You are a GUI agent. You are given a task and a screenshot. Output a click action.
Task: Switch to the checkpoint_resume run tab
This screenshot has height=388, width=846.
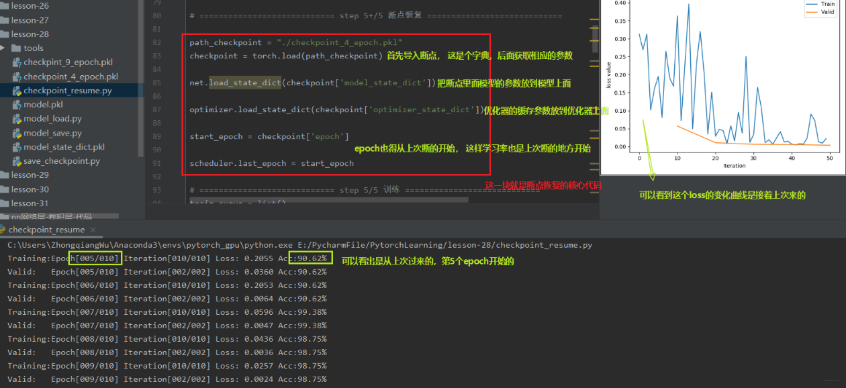tap(46, 230)
